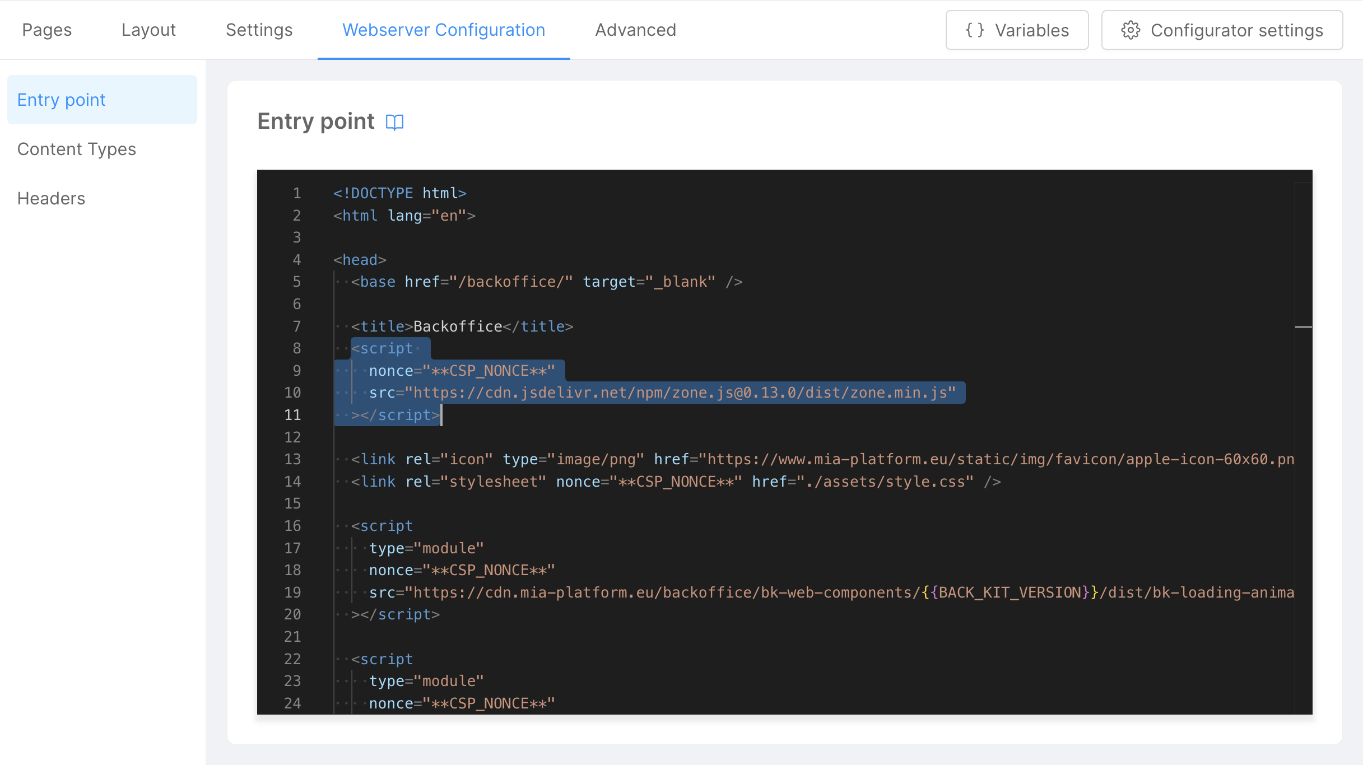Switch to the Pages tab
This screenshot has width=1363, height=765.
(x=46, y=30)
